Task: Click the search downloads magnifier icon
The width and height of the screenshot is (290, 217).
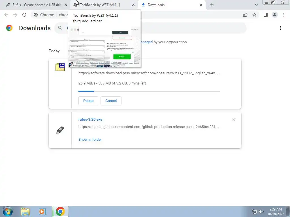Action: [60, 28]
